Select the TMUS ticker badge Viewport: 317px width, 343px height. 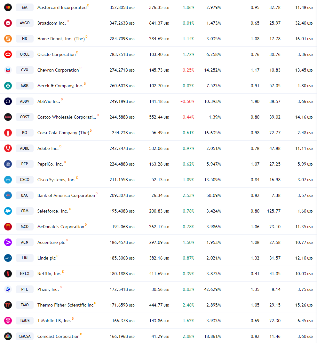(x=25, y=321)
